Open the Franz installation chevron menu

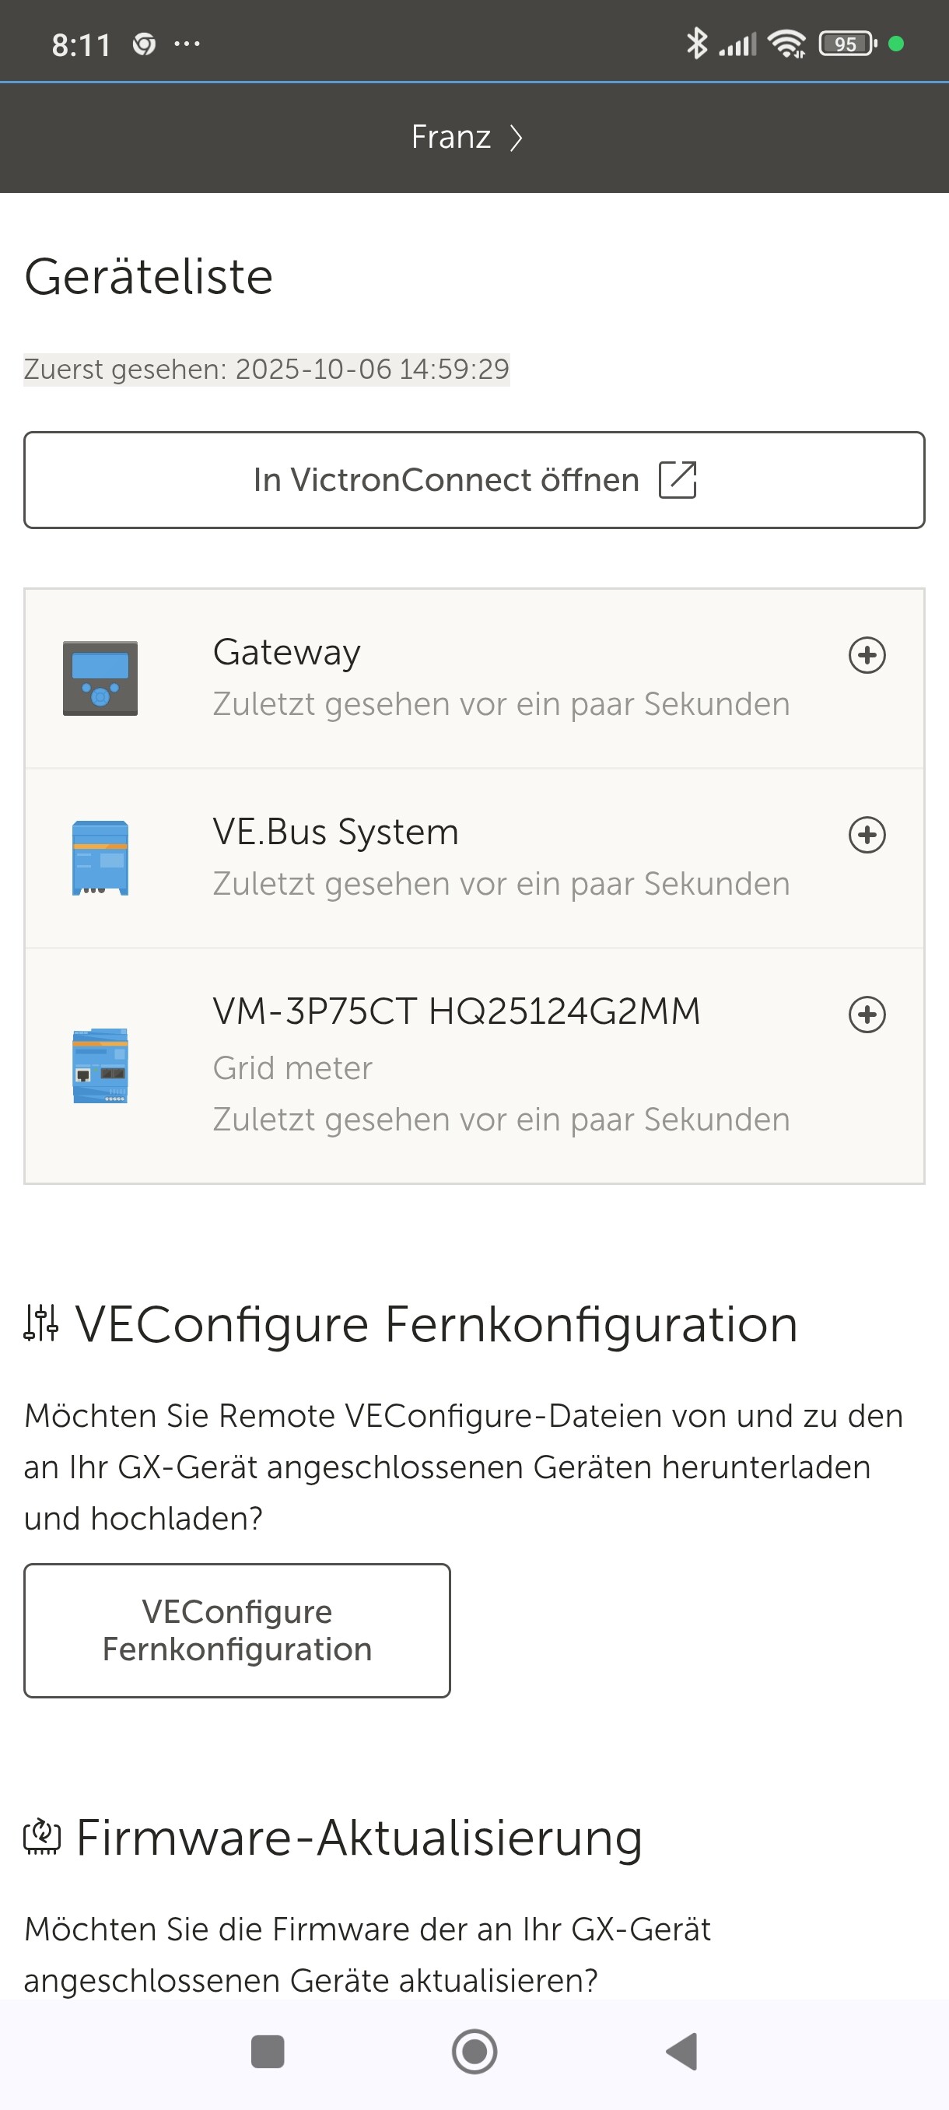pos(516,138)
